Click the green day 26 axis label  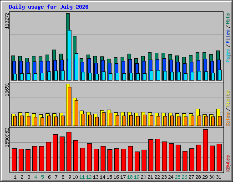tap(184, 177)
